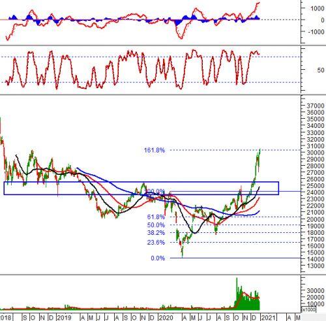The width and height of the screenshot is (326, 321).
Task: Click the 24000 price axis value
Action: [315, 192]
